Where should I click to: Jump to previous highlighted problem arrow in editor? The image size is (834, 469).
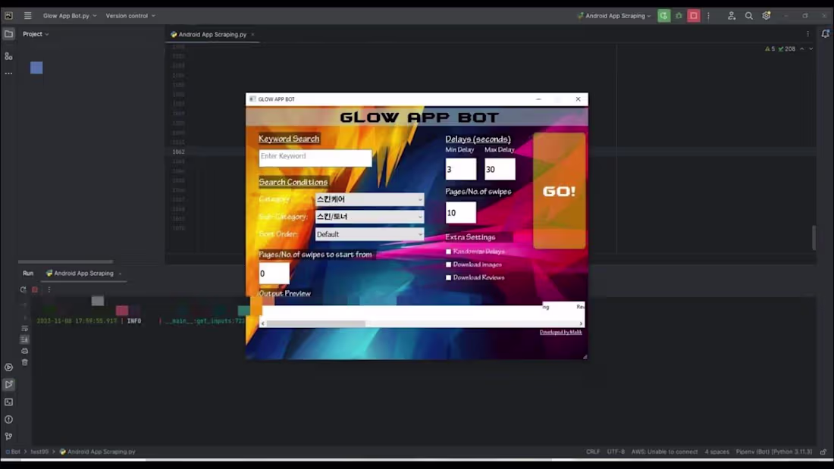802,49
